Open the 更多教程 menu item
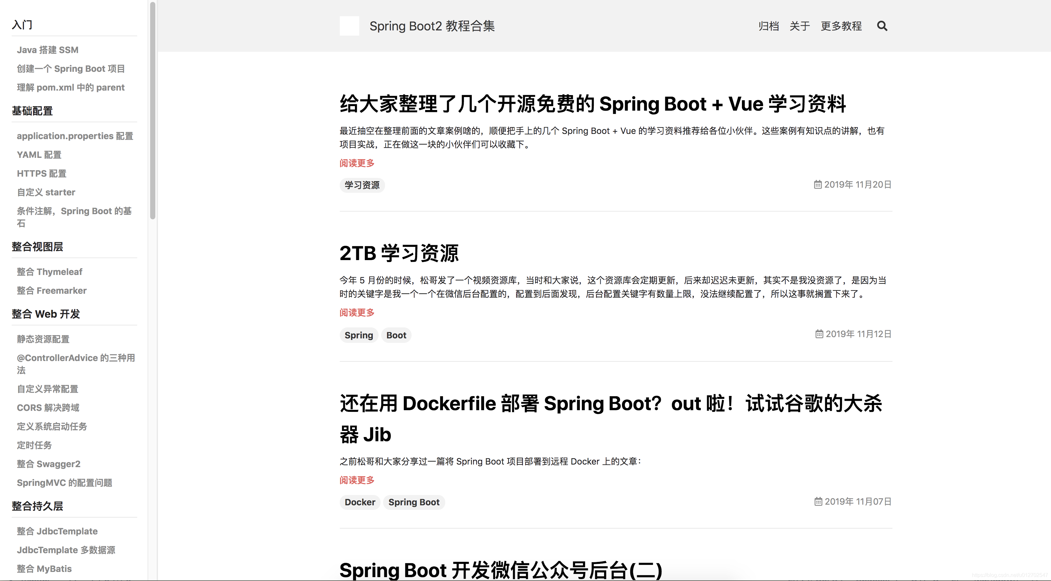The width and height of the screenshot is (1051, 581). [841, 26]
